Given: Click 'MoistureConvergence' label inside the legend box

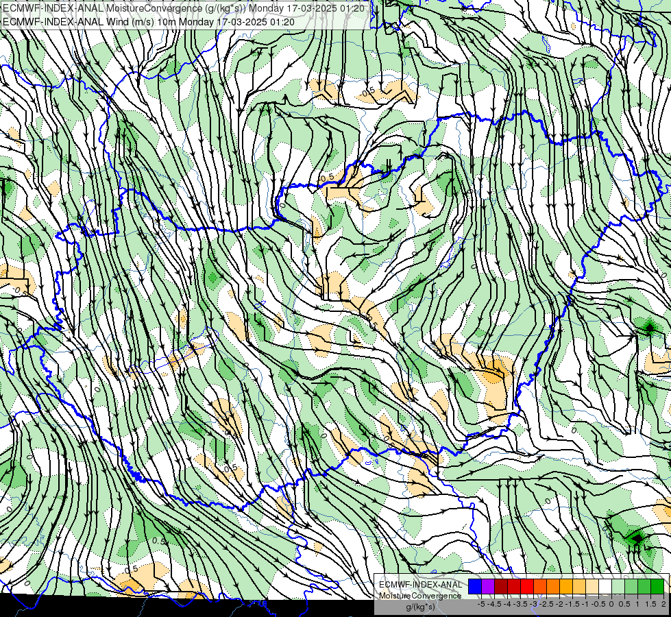Looking at the screenshot, I should pyautogui.click(x=420, y=596).
